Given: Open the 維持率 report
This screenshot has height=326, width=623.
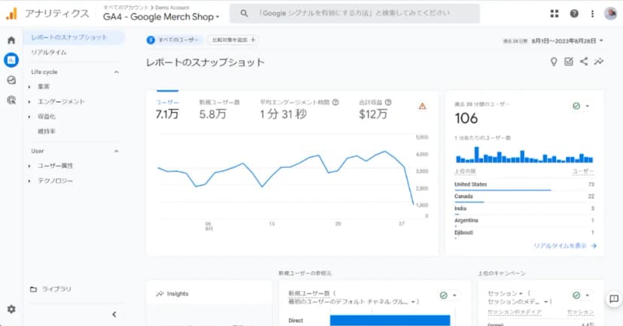Looking at the screenshot, I should coord(47,132).
